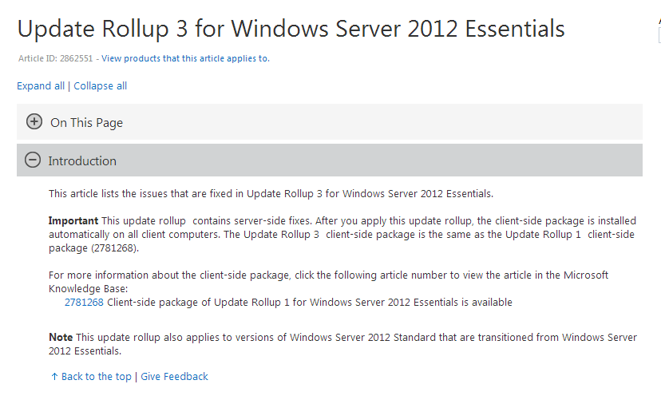Click the 'package (2781268).' text
The image size is (661, 396).
[93, 248]
